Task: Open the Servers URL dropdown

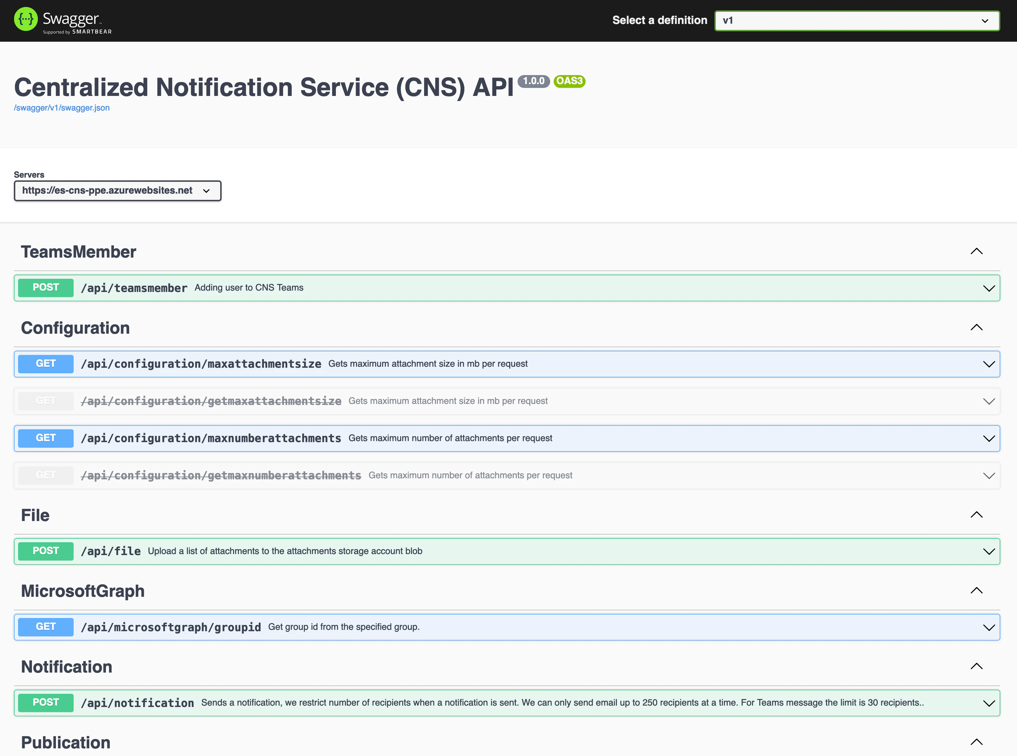Action: click(117, 190)
